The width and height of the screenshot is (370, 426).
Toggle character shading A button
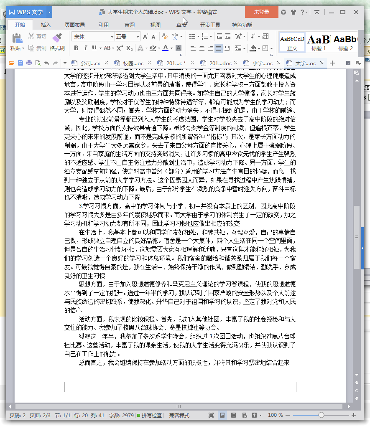[179, 48]
